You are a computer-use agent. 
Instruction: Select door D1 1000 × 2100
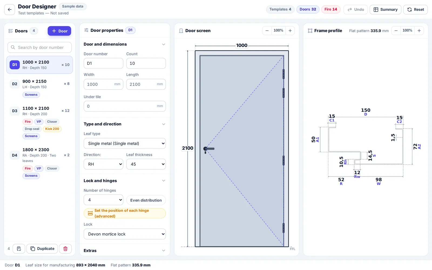[40, 65]
